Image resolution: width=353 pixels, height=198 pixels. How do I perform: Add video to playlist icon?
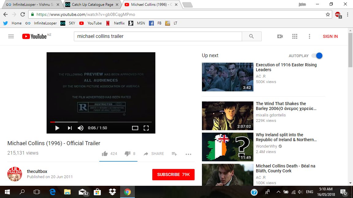(174, 154)
